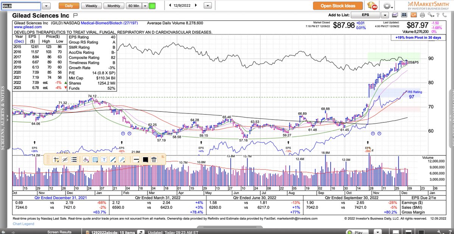Click the Open Stock Ideas button
Viewport: 454px width, 234px height.
[x=338, y=6]
